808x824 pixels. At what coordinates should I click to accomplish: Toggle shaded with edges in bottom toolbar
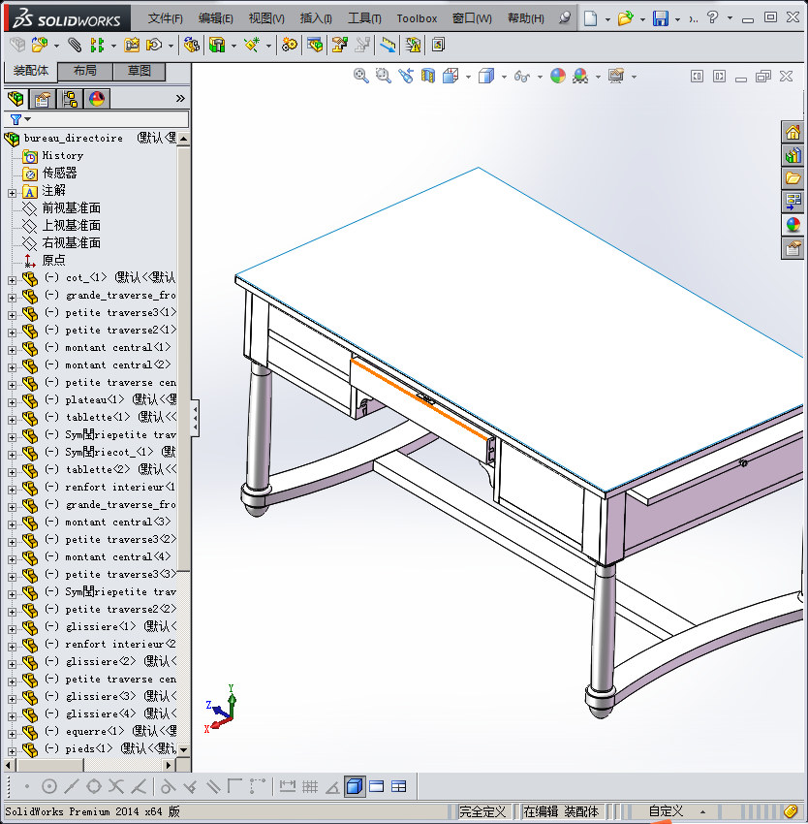click(355, 786)
